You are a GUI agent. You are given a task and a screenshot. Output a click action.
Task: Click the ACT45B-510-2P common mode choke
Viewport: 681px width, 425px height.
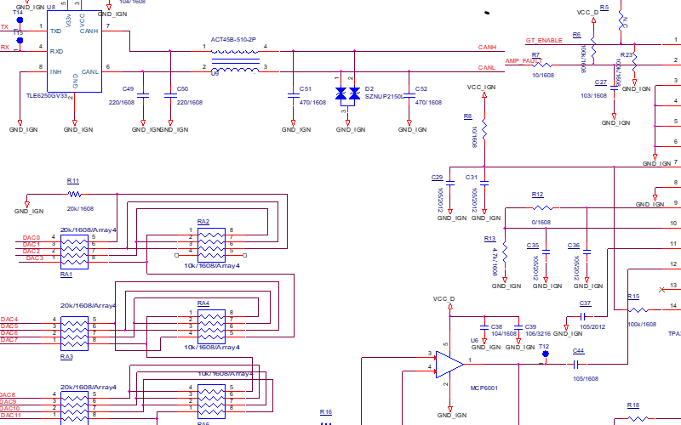234,58
